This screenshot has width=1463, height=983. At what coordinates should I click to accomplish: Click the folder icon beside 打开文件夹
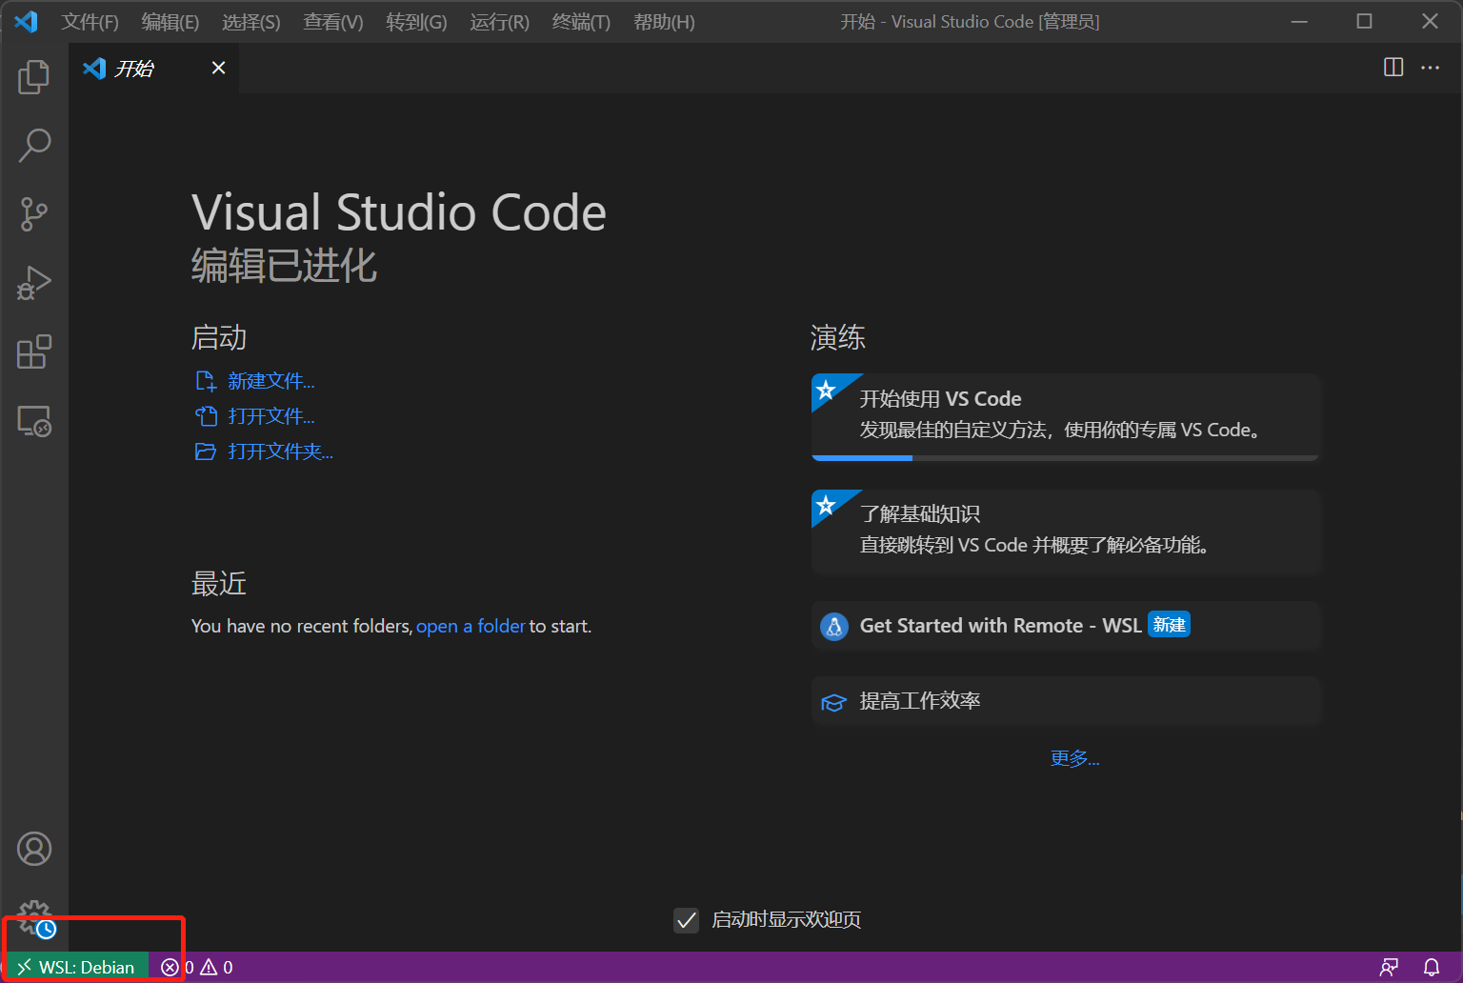[206, 451]
